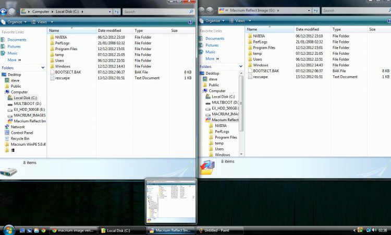Click Back arrow in Local Disk window

pyautogui.click(x=3, y=11)
